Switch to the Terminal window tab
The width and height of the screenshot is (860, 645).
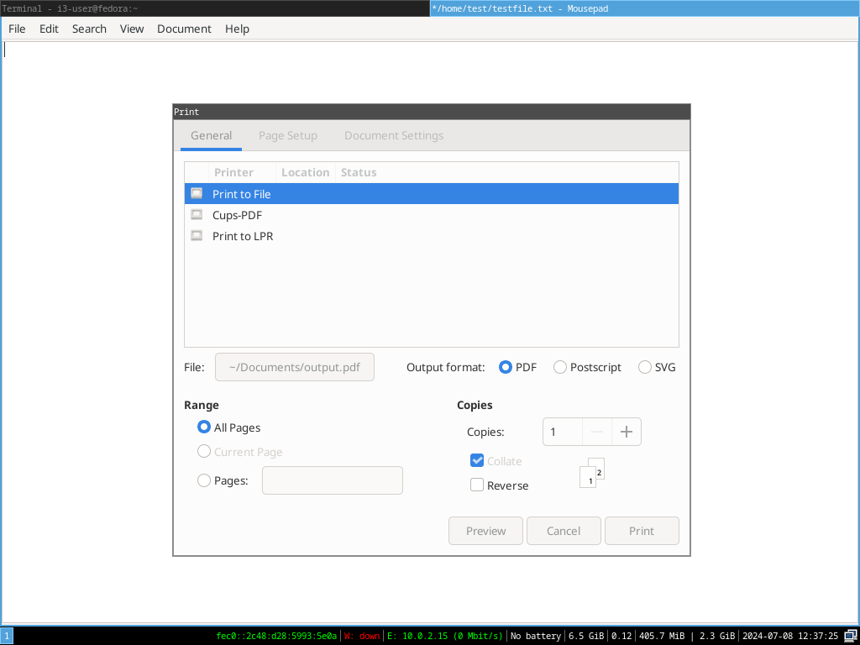pos(214,8)
